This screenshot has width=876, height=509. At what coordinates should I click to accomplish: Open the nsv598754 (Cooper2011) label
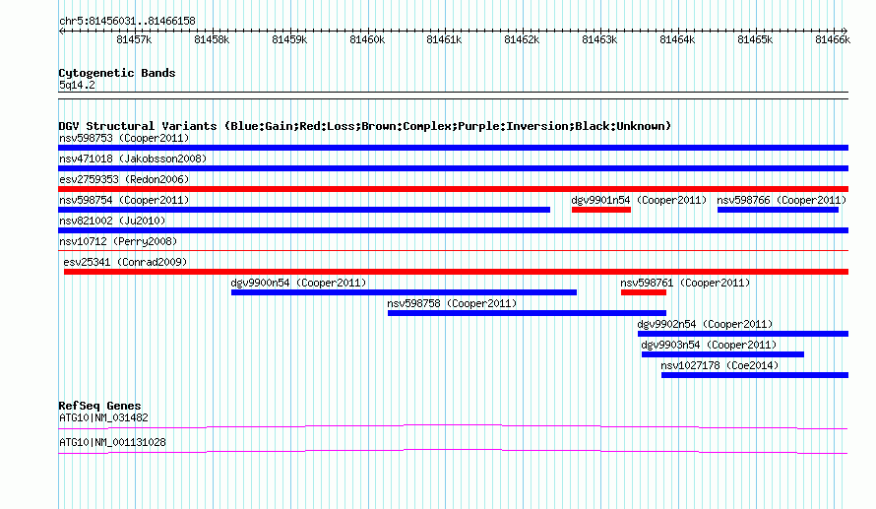click(x=124, y=200)
